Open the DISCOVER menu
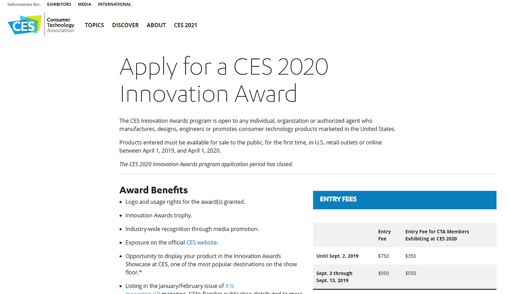Screen dimensions: 507x294 point(125,25)
